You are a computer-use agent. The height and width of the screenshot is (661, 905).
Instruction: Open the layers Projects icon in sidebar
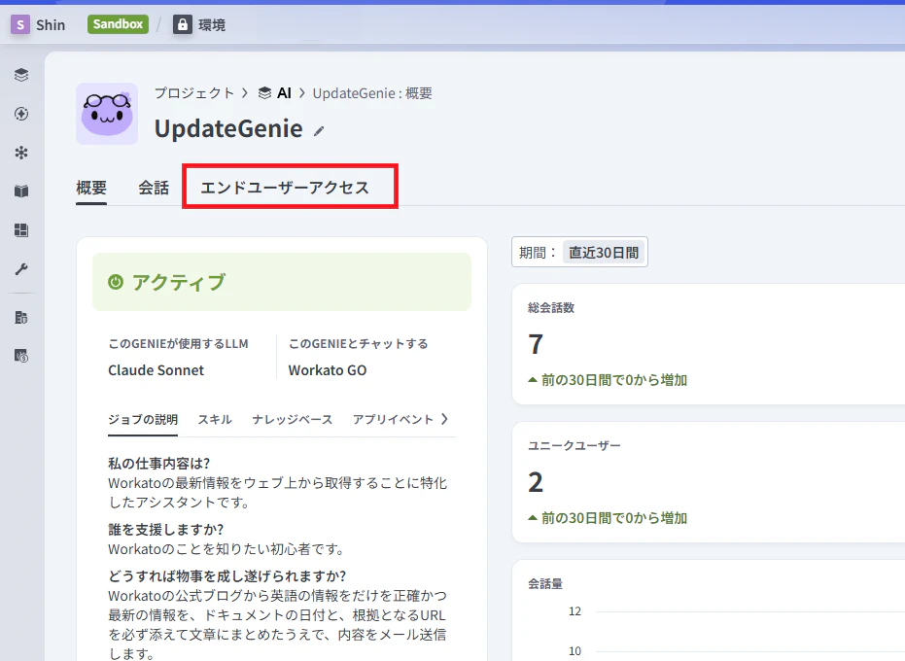21,75
